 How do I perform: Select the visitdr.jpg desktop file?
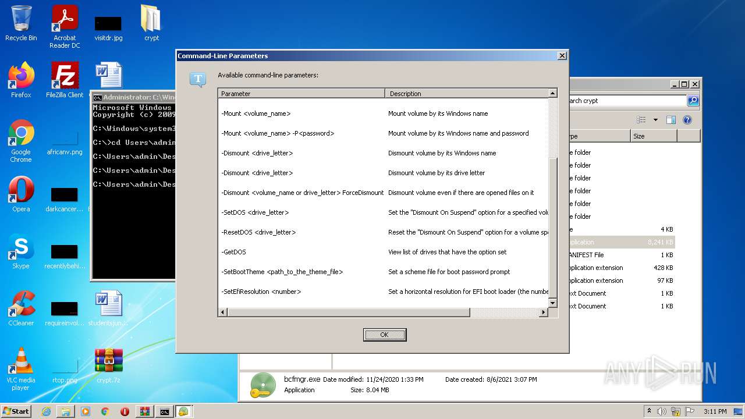pos(108,28)
